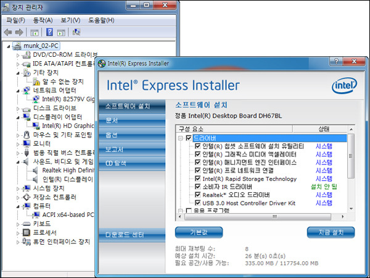Click the 기본값 button
This screenshot has height=278, width=370.
199,232
